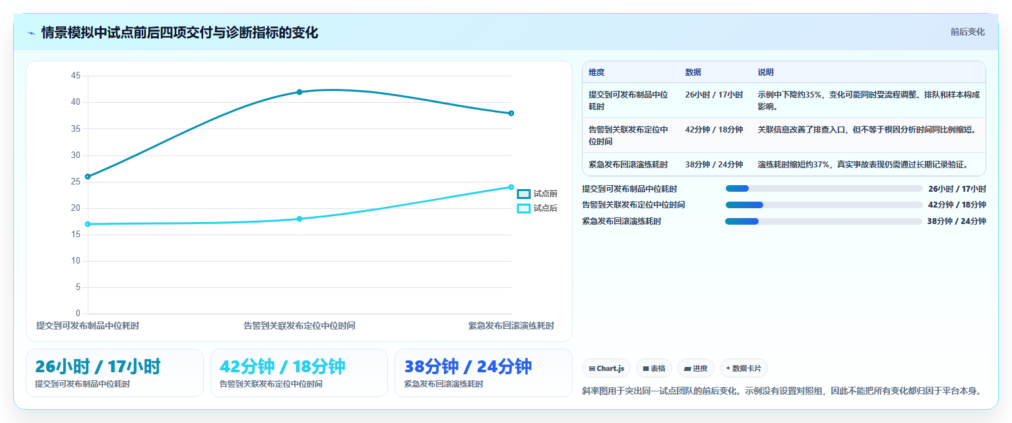Click the y-axis tick label 0
This screenshot has width=1012, height=423.
[x=78, y=314]
